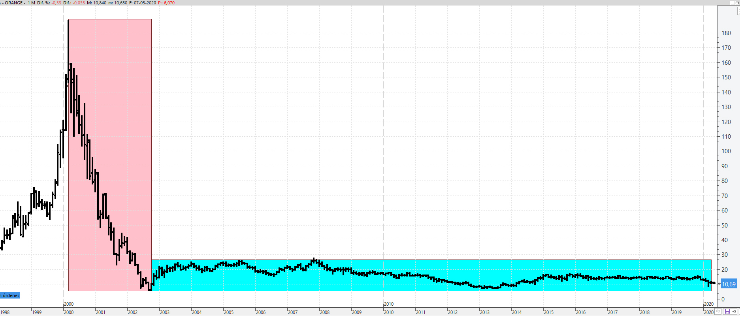The height and width of the screenshot is (316, 740).
Task: Click the 2003 marker on the time axis
Action: coord(165,312)
